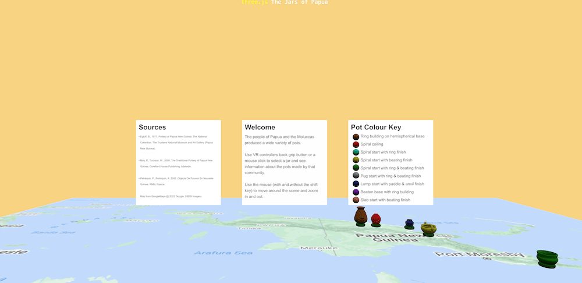This screenshot has width=582, height=283.
Task: Click 'Pug start with ring & beating finish'
Action: click(391, 176)
